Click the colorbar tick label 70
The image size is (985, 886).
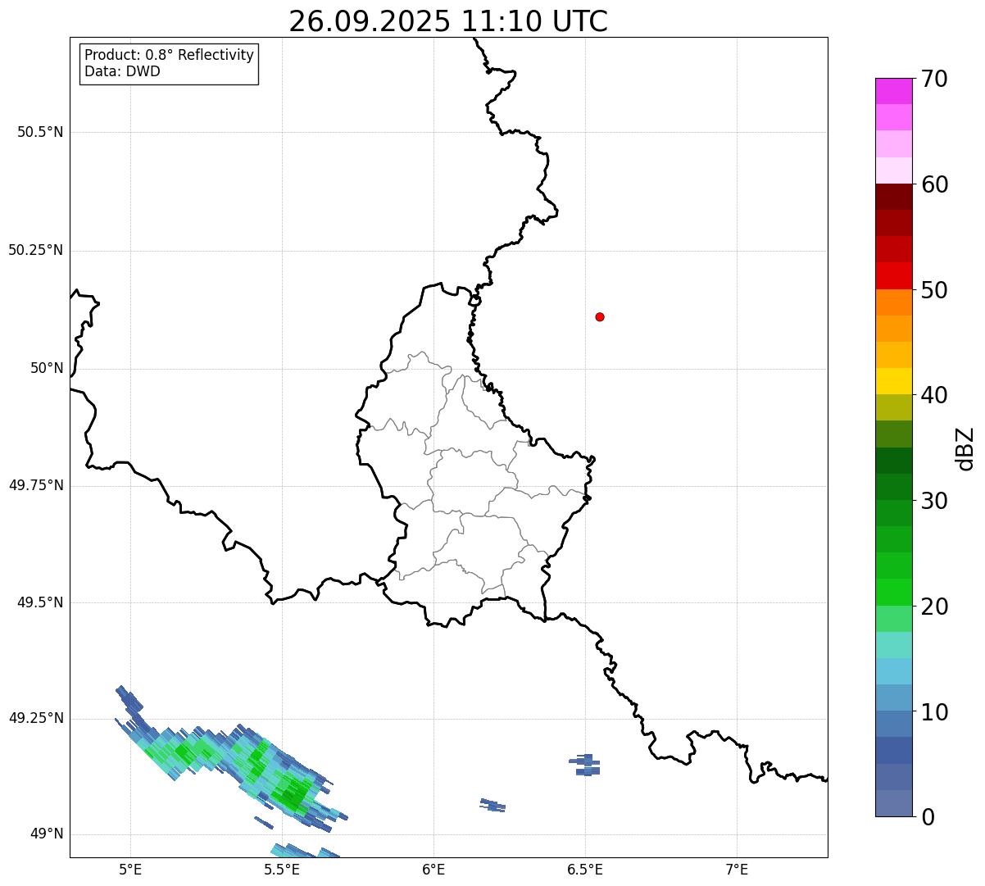tap(934, 79)
